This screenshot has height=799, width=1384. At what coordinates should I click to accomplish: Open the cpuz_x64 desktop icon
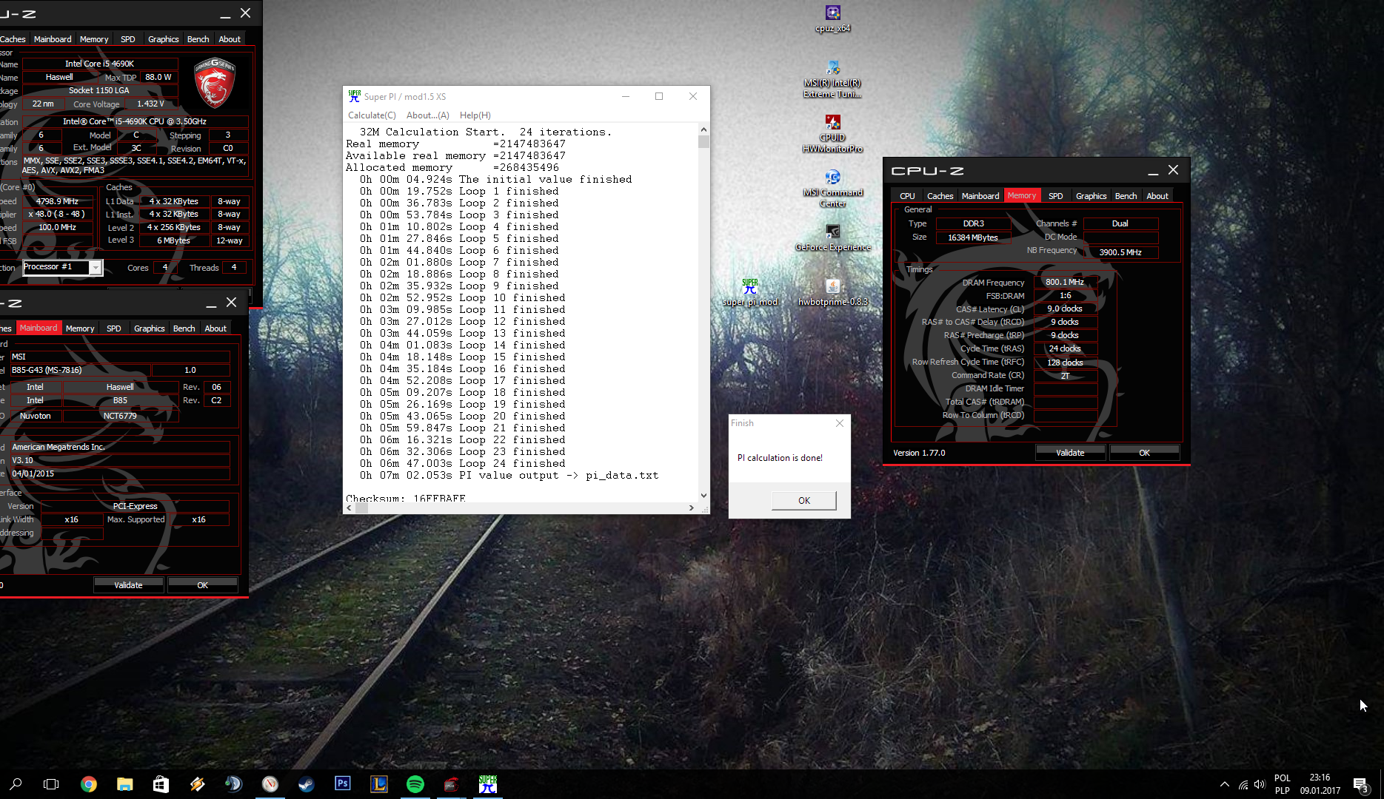(x=832, y=18)
